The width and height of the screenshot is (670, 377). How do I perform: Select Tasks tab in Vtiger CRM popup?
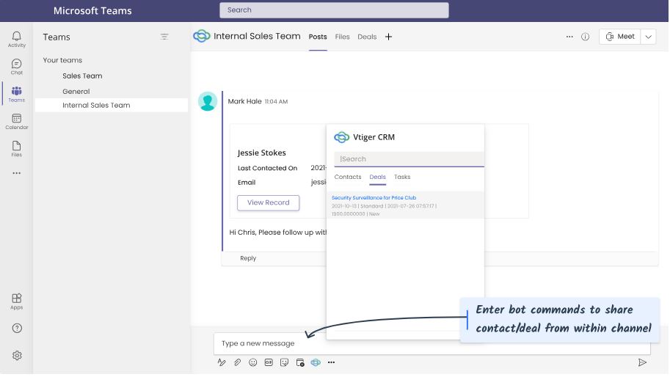[402, 177]
